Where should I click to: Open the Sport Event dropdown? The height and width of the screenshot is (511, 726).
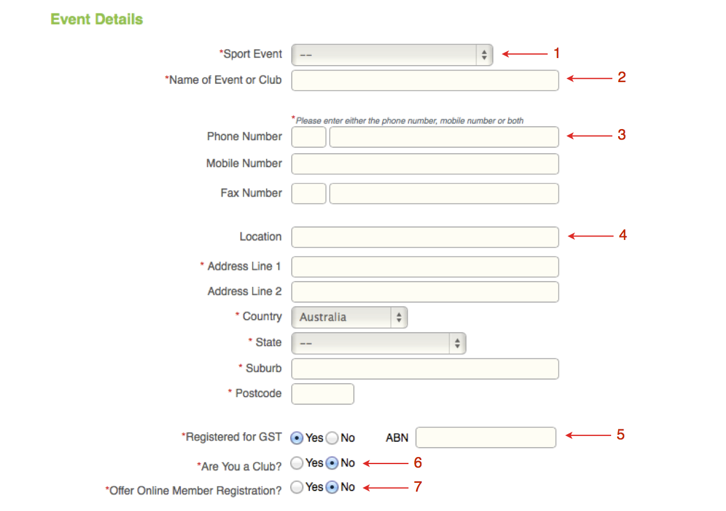[391, 55]
